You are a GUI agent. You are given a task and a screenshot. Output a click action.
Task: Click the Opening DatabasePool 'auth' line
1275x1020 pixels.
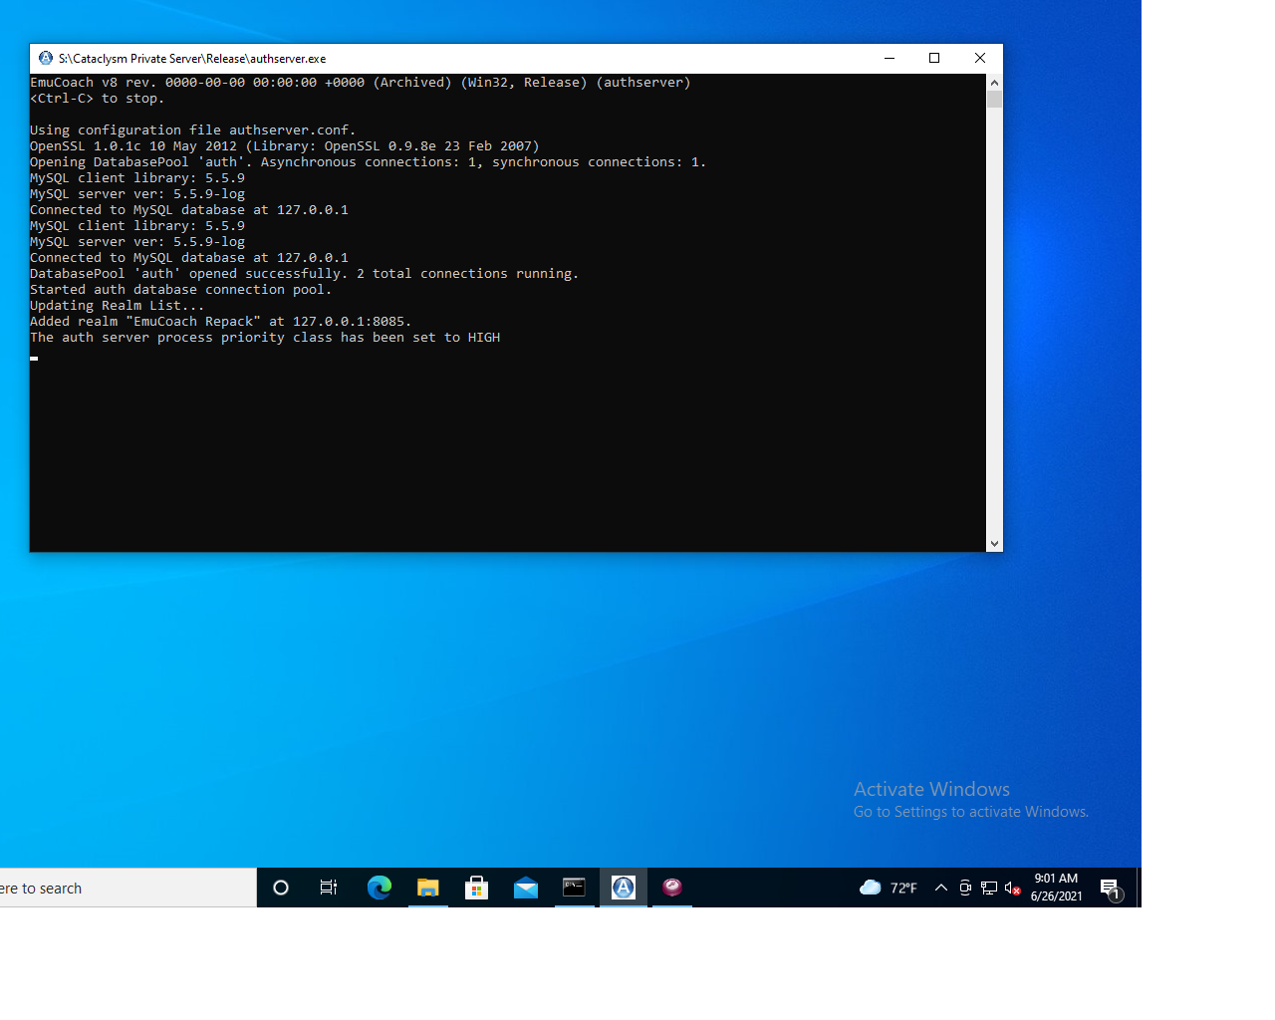pyautogui.click(x=368, y=162)
